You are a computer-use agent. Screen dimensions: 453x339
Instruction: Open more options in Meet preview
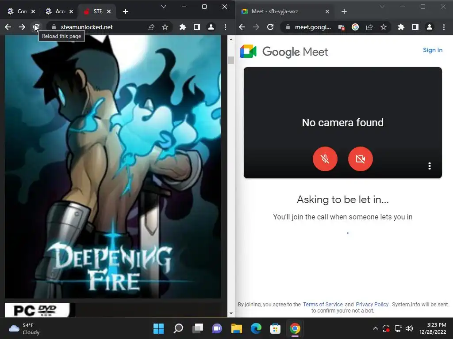pyautogui.click(x=430, y=166)
